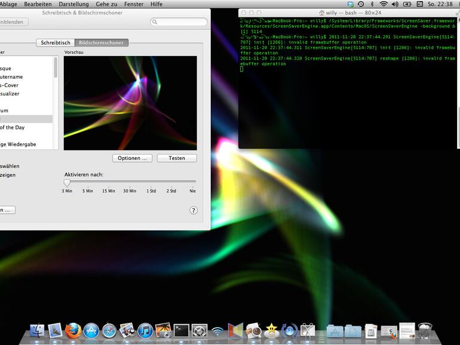Screen dimensions: 460x345
Task: Switch to the Schreibtisch tab
Action: pyautogui.click(x=56, y=43)
